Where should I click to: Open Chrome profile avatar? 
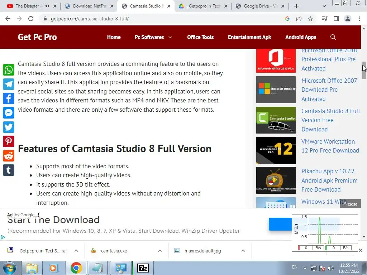(348, 19)
